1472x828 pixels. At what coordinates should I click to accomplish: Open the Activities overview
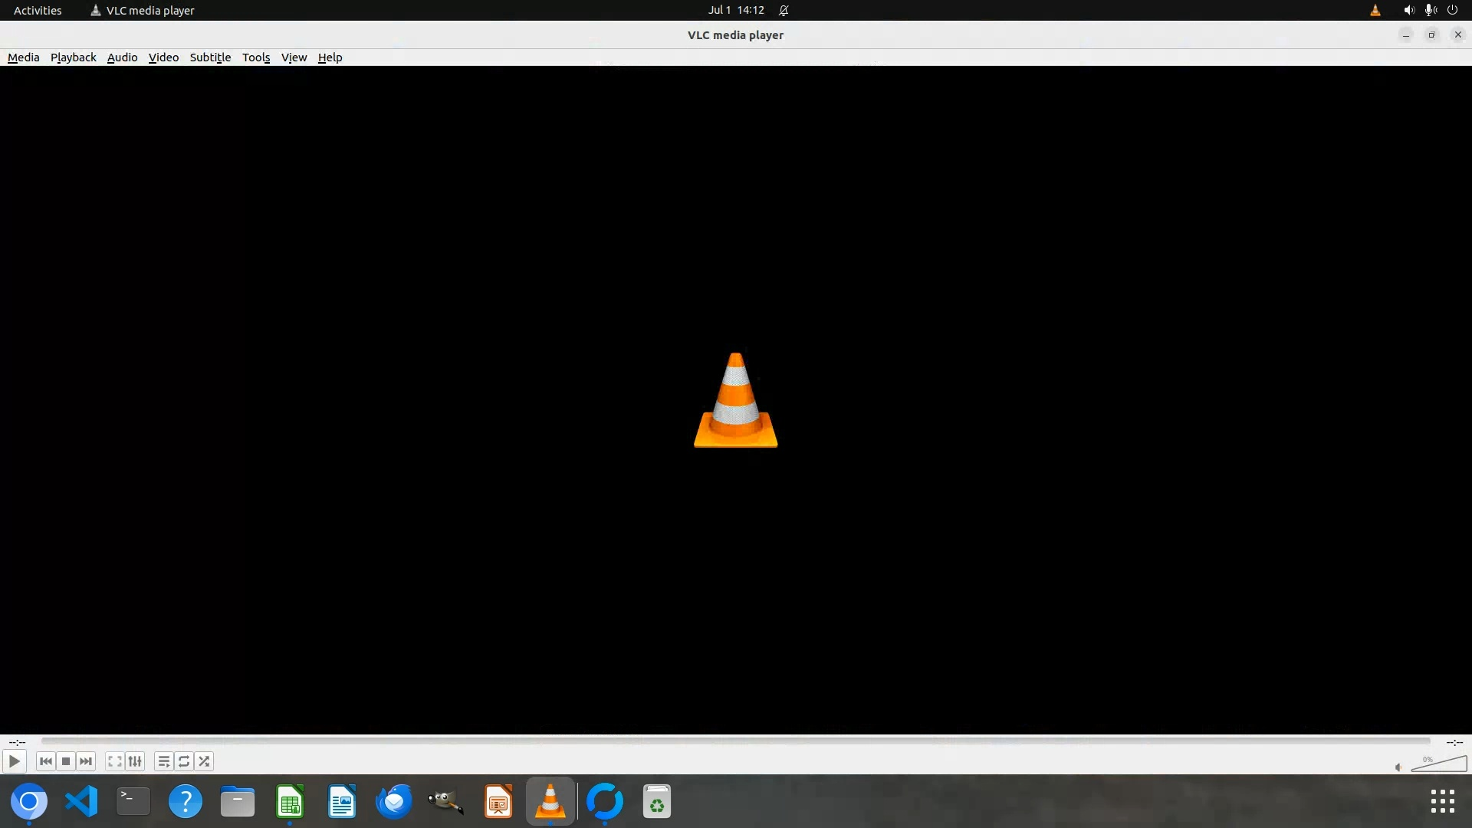point(38,10)
